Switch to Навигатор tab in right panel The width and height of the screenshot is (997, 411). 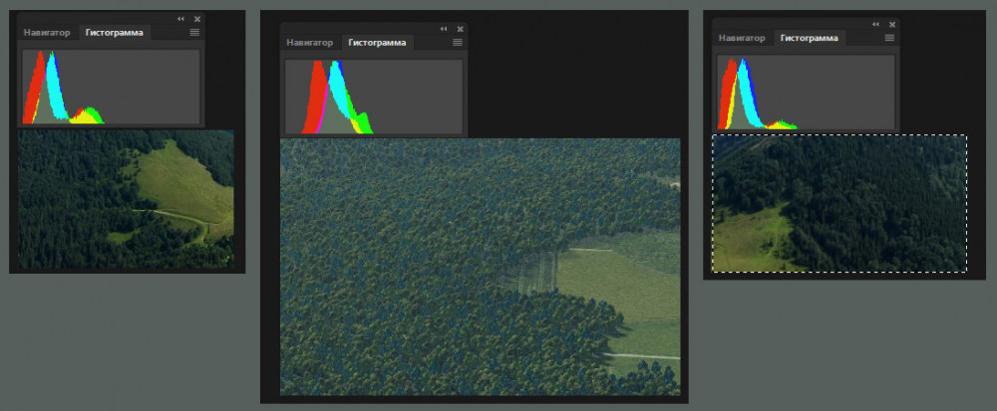(x=743, y=38)
